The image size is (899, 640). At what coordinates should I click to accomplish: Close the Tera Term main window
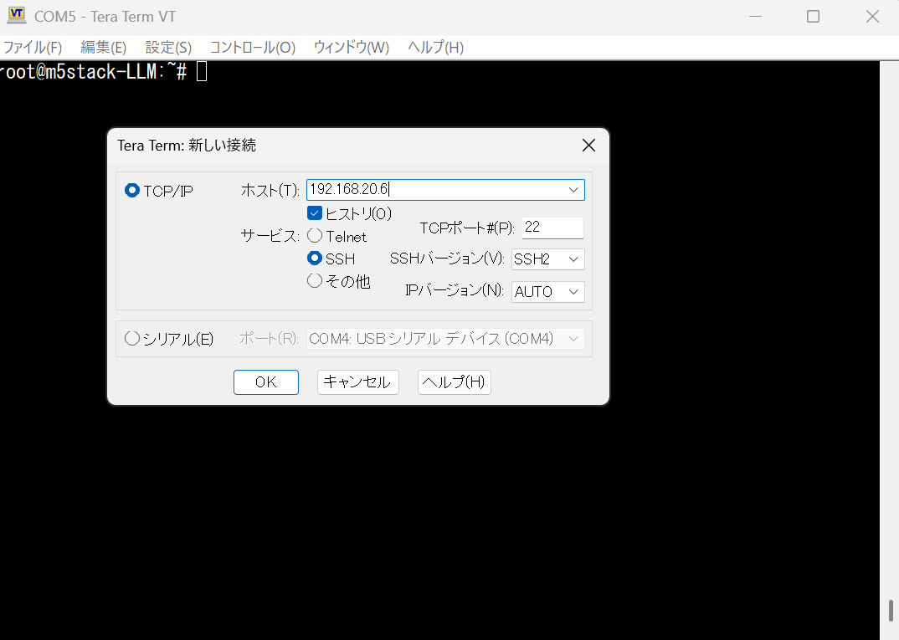point(872,17)
